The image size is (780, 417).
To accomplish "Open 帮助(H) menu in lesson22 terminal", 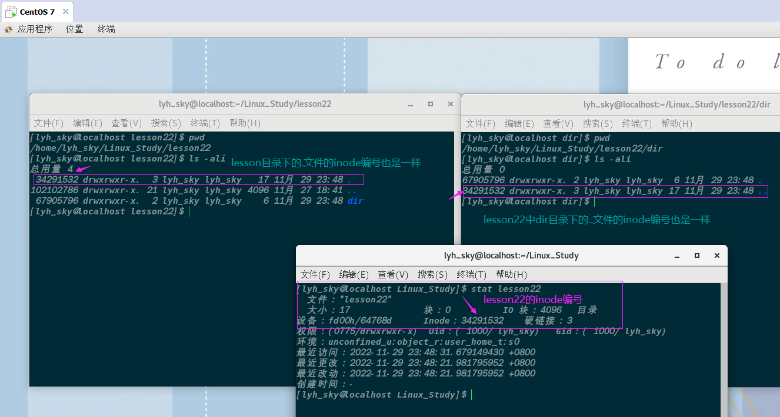I will pyautogui.click(x=245, y=123).
